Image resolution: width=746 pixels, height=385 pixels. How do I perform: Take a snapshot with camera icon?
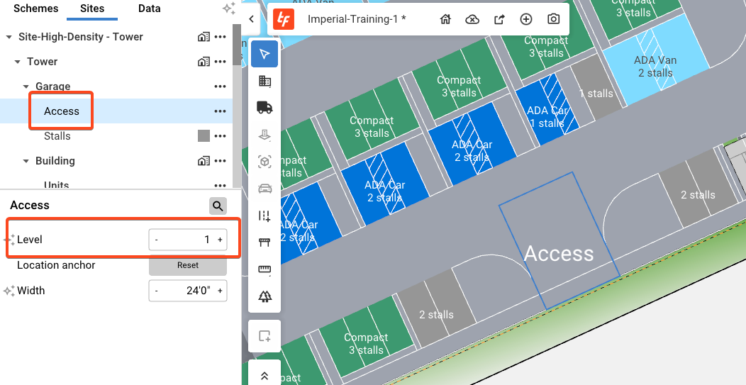[553, 19]
